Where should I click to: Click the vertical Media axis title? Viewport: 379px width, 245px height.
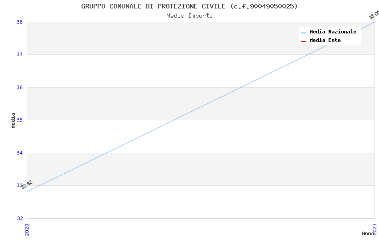pos(13,120)
